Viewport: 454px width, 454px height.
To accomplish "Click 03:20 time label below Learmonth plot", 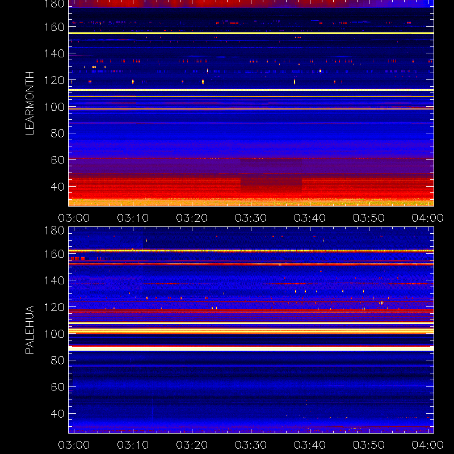I will click(192, 218).
